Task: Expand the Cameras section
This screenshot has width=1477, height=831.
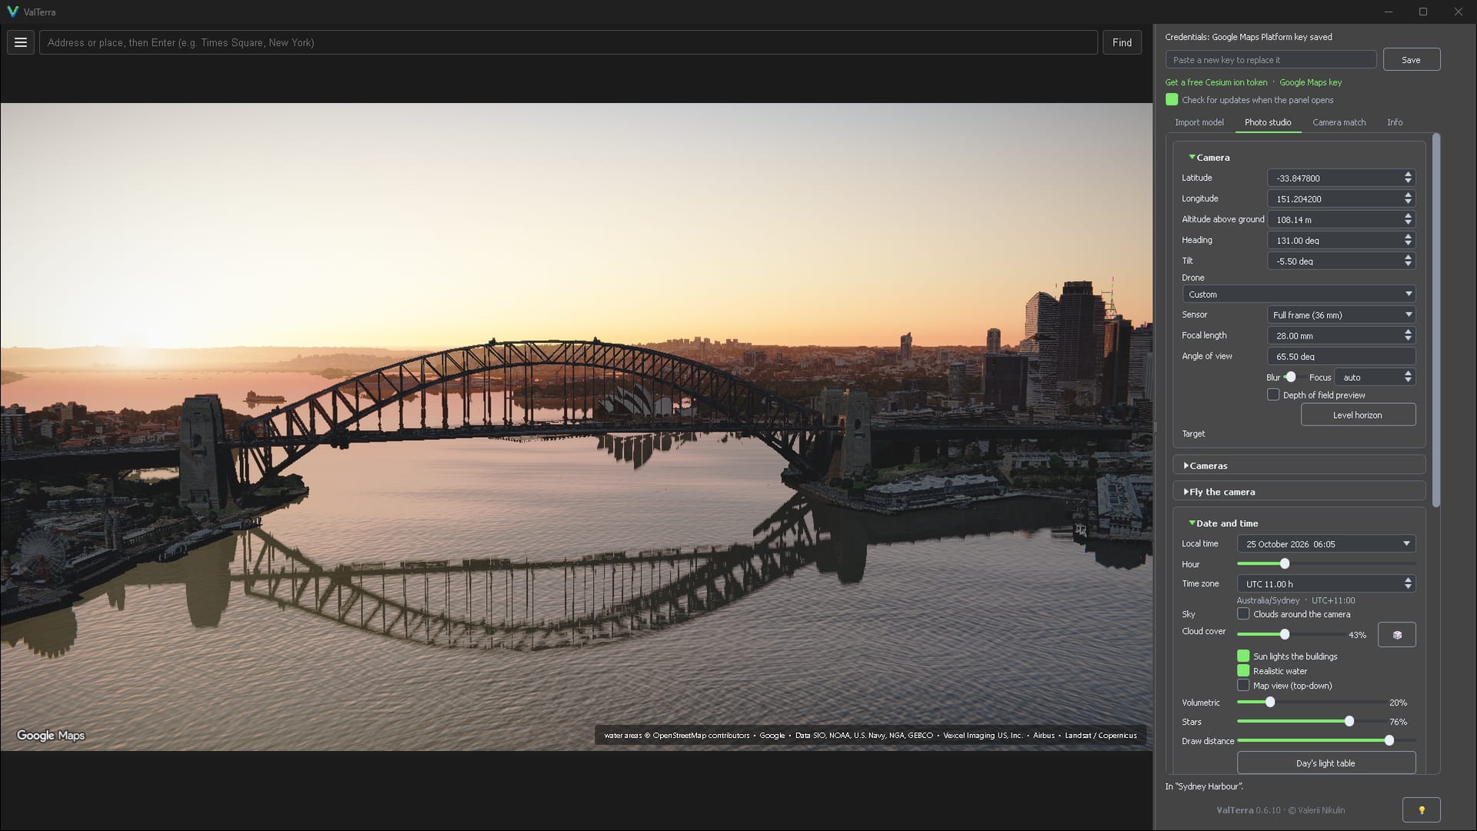Action: (x=1205, y=466)
